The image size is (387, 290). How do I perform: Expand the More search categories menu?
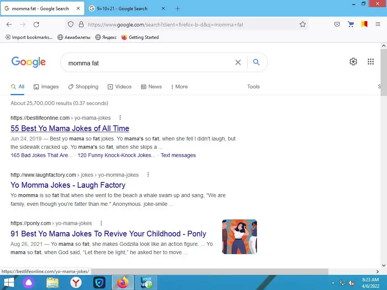[x=179, y=86]
